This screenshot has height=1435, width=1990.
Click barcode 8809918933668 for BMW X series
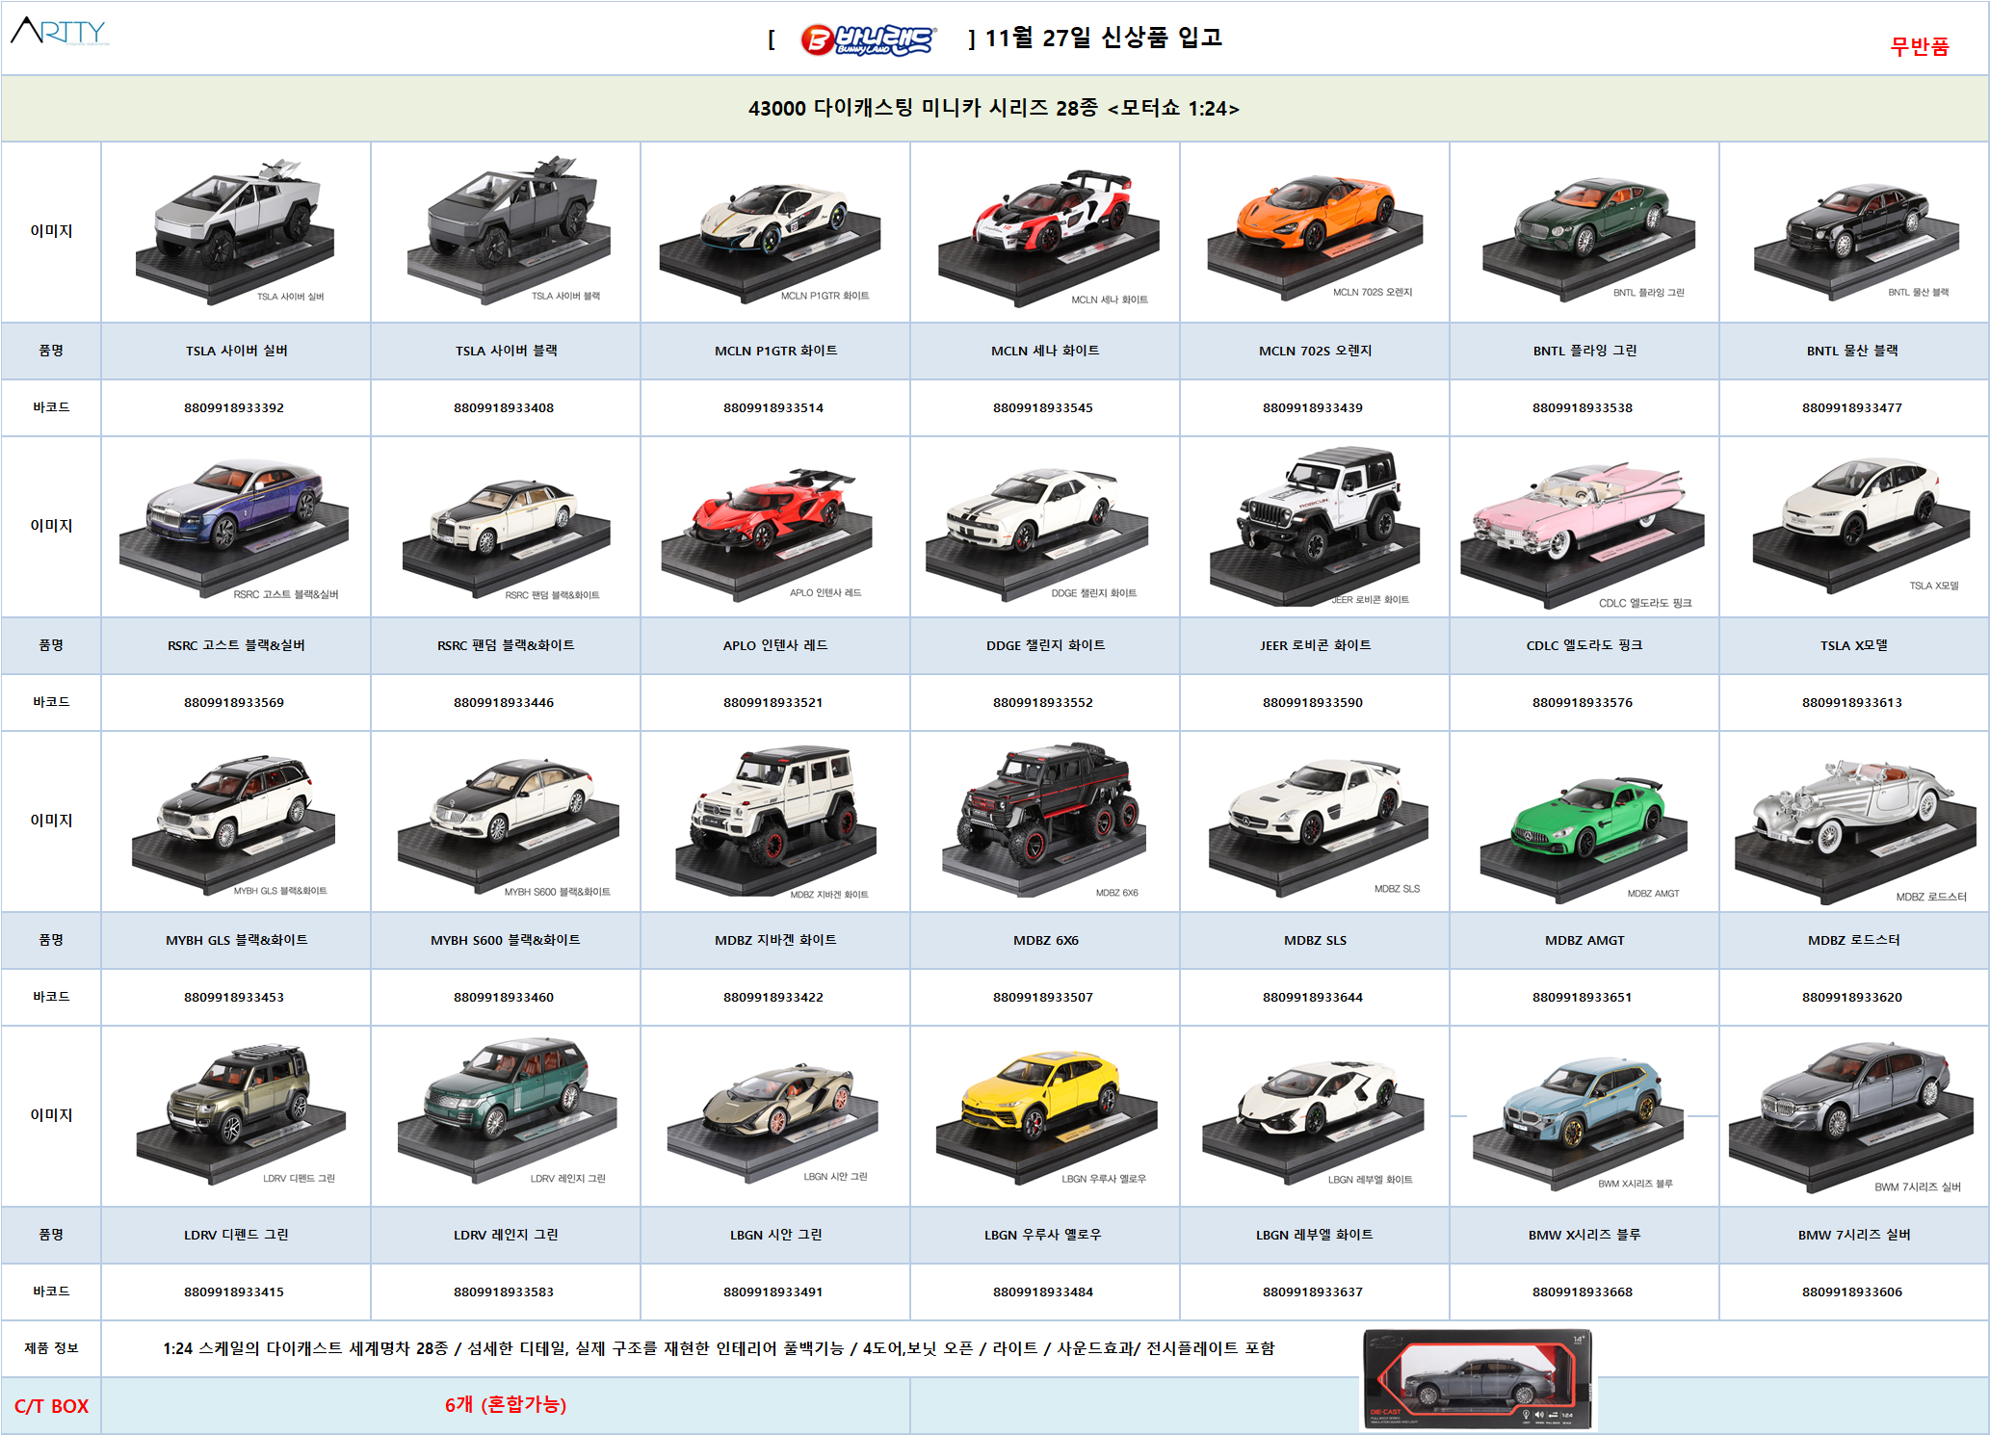click(x=1583, y=1291)
